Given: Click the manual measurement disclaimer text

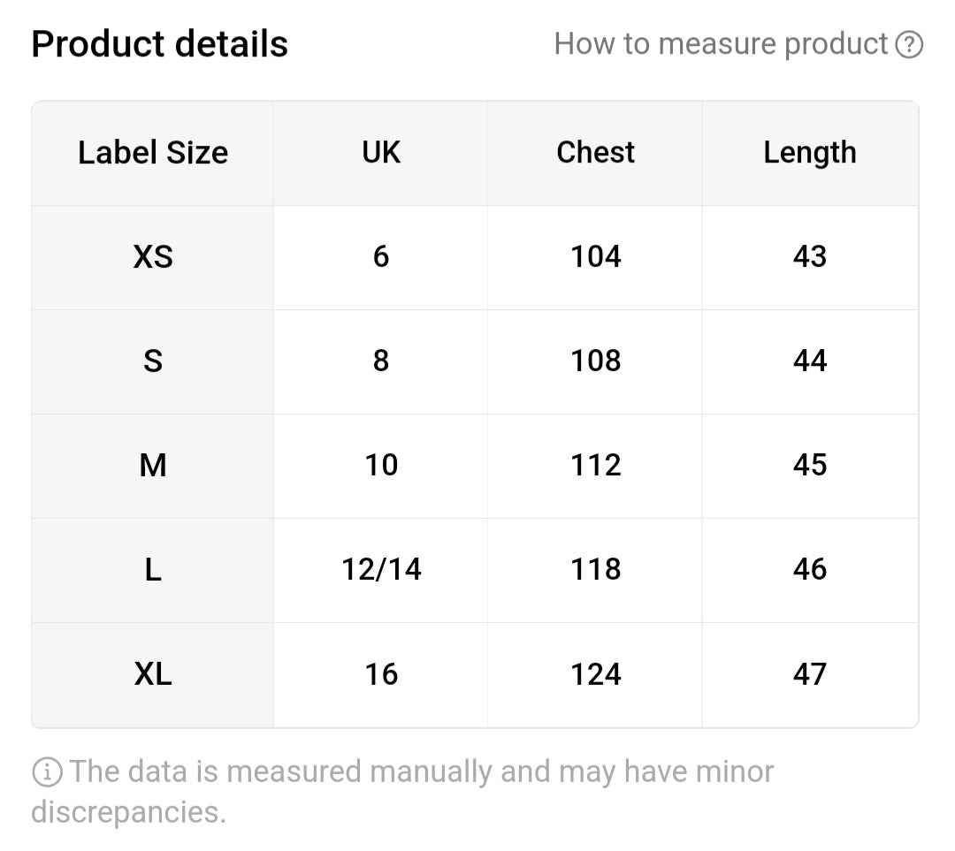Looking at the screenshot, I should [x=402, y=791].
